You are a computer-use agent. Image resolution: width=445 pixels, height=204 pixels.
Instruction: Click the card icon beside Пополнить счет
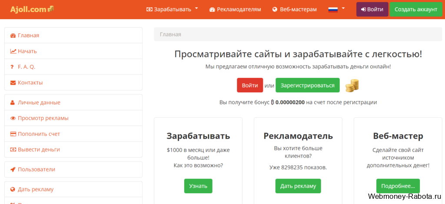coord(13,134)
